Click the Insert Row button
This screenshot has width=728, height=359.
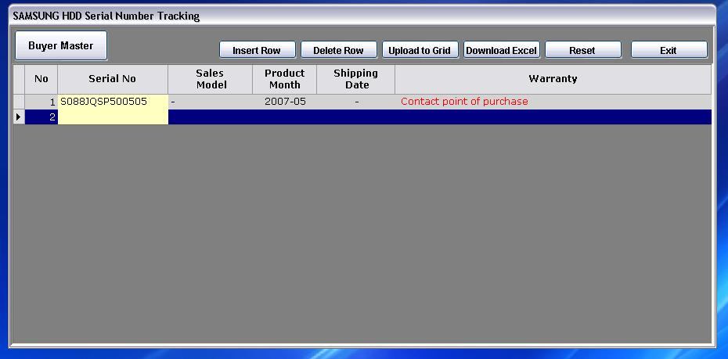tap(258, 50)
